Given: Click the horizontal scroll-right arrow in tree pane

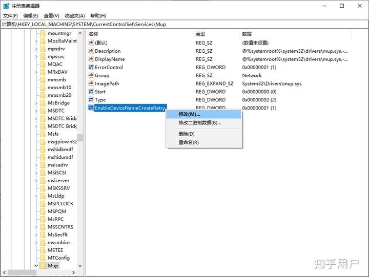Looking at the screenshot, I should (x=74, y=272).
